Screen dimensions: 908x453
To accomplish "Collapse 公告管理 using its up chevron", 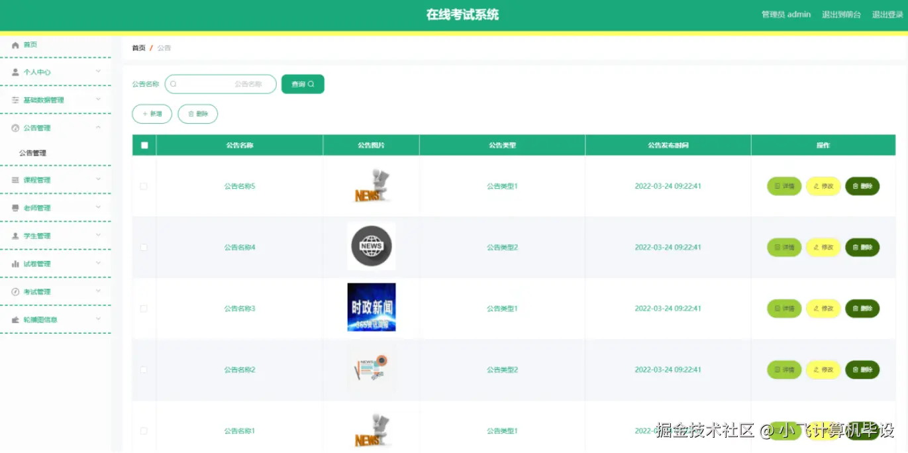I will [98, 127].
